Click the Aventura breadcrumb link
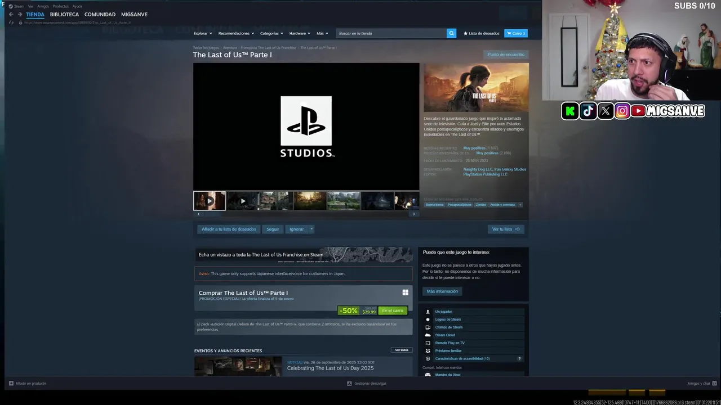Screen dimensions: 721x405 point(230,48)
